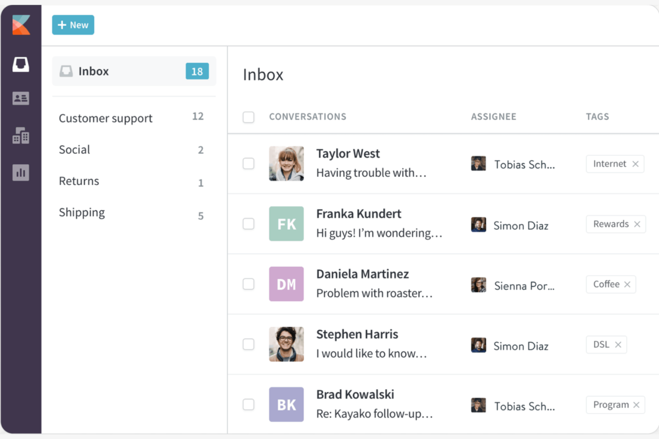Viewport: 659px width, 439px height.
Task: Remove the Internet tag with its X
Action: [635, 164]
